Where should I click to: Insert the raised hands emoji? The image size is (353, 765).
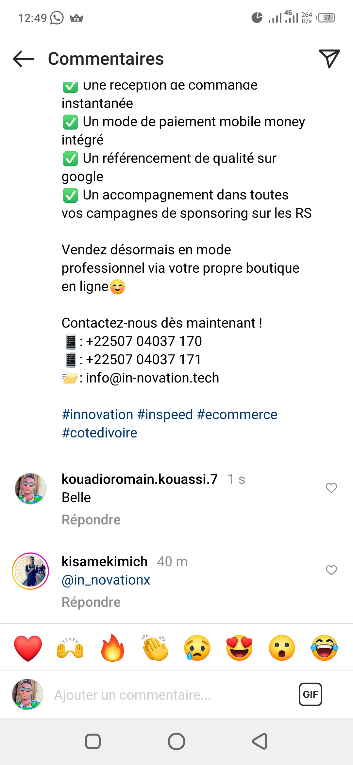(70, 648)
